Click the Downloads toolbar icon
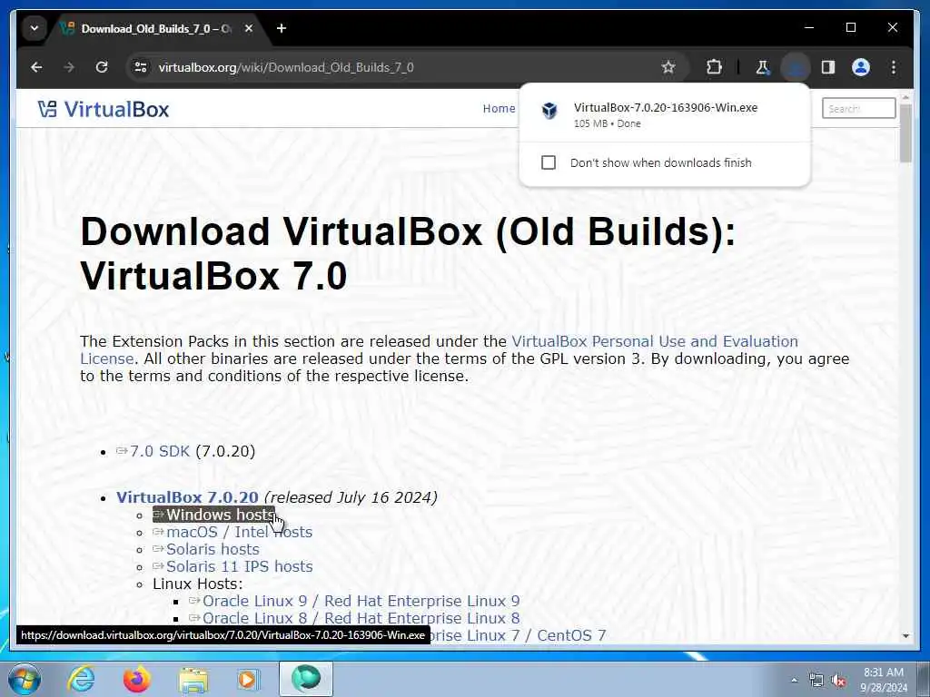 tap(796, 67)
